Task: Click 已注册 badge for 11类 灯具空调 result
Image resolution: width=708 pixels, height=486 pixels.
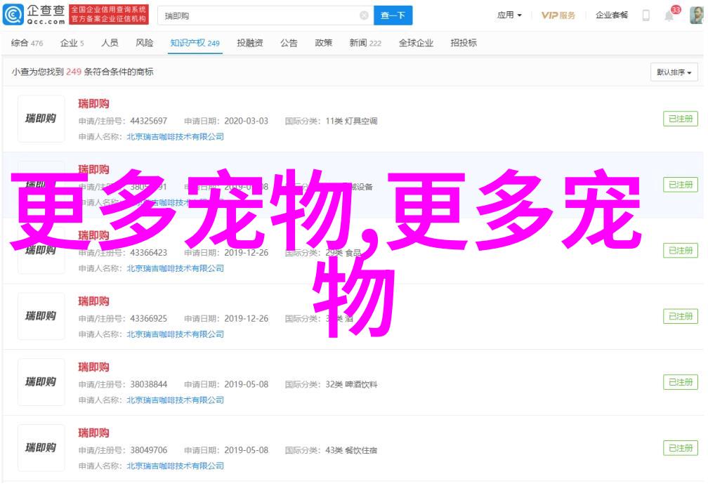Action: point(681,119)
